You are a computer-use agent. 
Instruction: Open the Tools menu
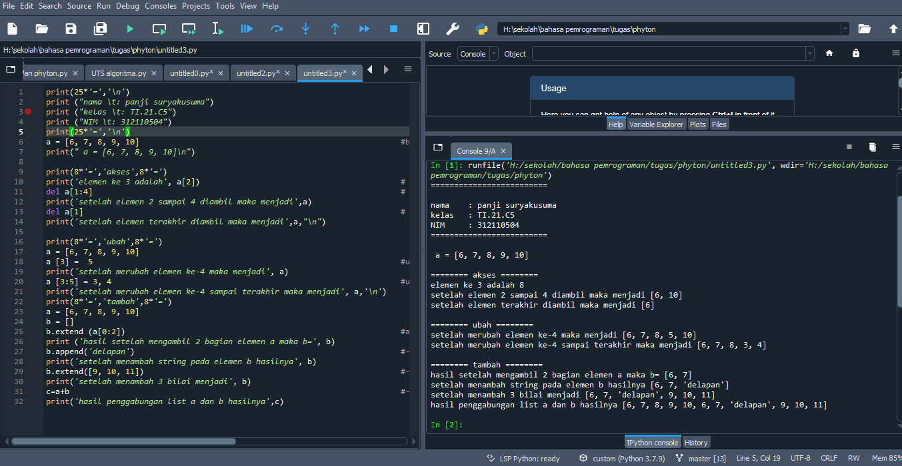tap(225, 6)
